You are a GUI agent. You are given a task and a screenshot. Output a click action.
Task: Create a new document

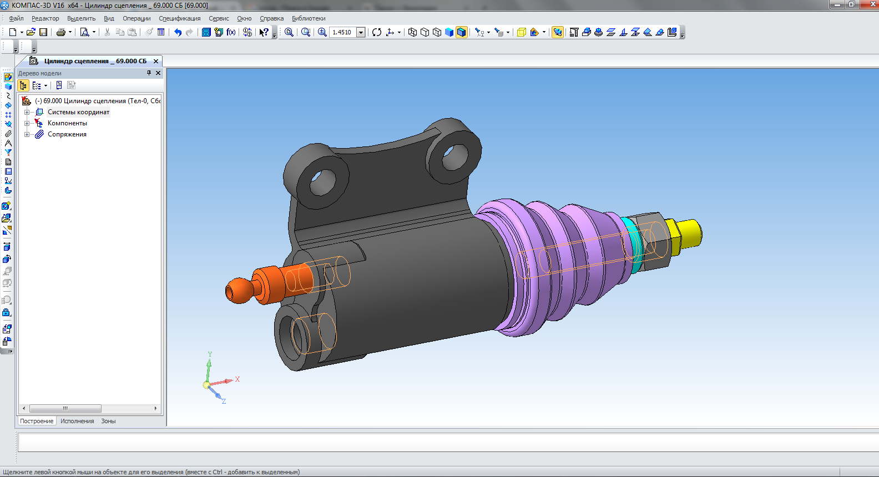point(12,32)
